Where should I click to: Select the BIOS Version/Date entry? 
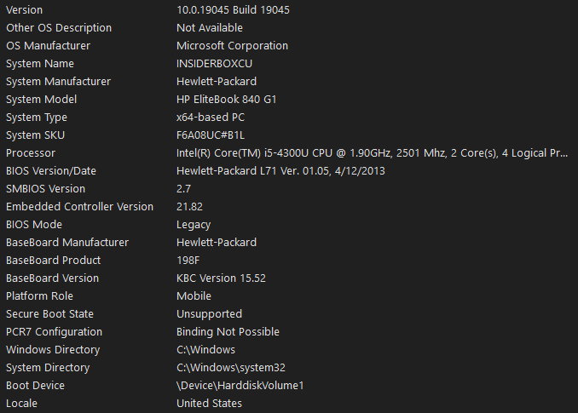coord(51,171)
